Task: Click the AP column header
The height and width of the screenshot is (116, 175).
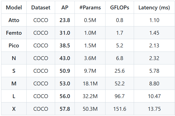Action: (x=65, y=7)
